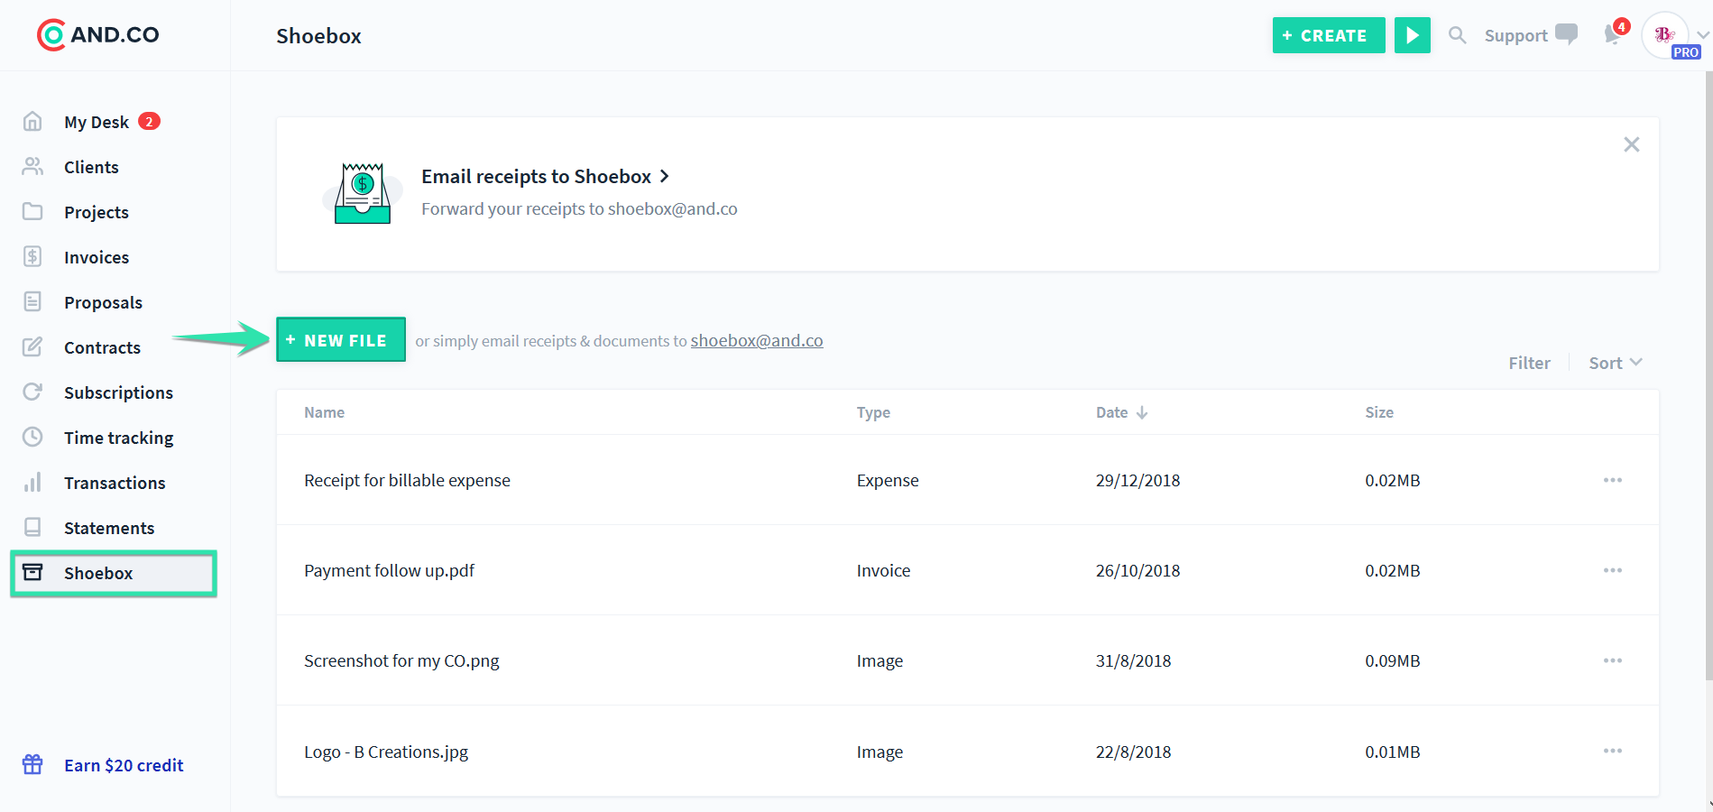Screen dimensions: 1713x812
Task: Click the New File button
Action: pos(341,340)
